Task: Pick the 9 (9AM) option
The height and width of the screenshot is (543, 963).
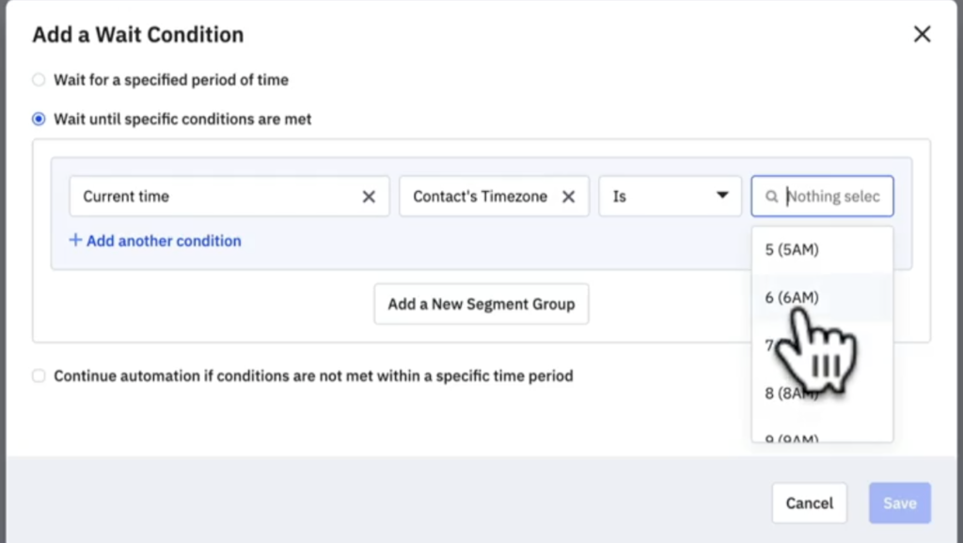Action: 792,438
